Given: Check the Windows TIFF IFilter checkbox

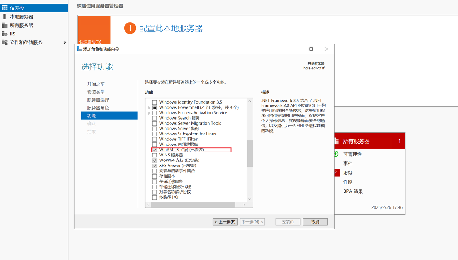Looking at the screenshot, I should (x=155, y=139).
